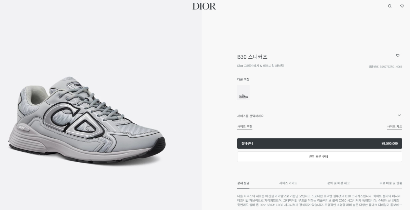Switch to the 상세 설명 tab
Viewport: 410px width, 210px height.
[x=243, y=183]
